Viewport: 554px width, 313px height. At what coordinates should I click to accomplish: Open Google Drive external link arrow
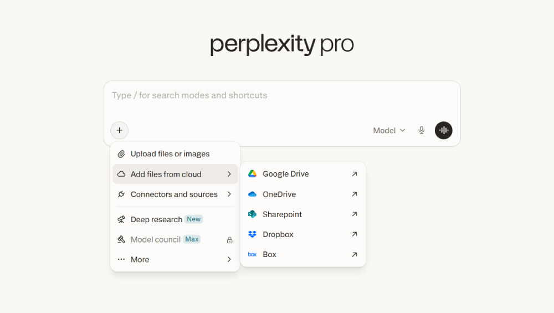pos(355,174)
